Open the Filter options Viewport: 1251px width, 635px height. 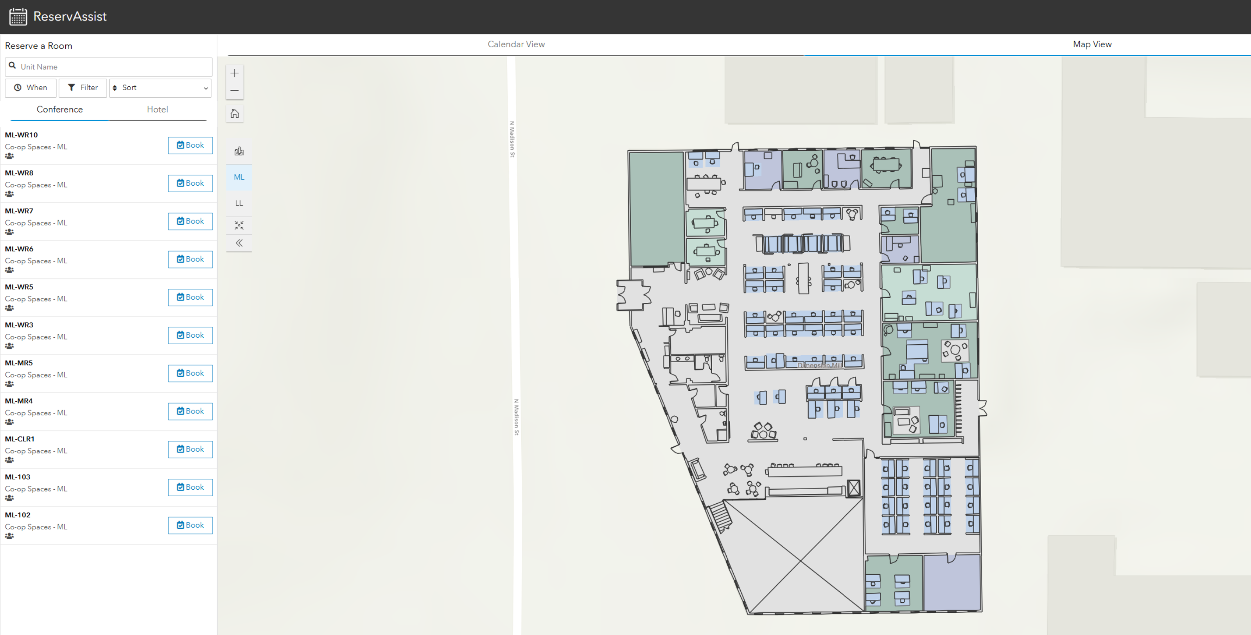tap(83, 88)
